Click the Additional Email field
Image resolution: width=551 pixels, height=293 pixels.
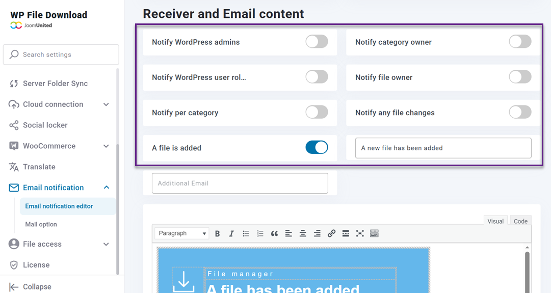240,183
